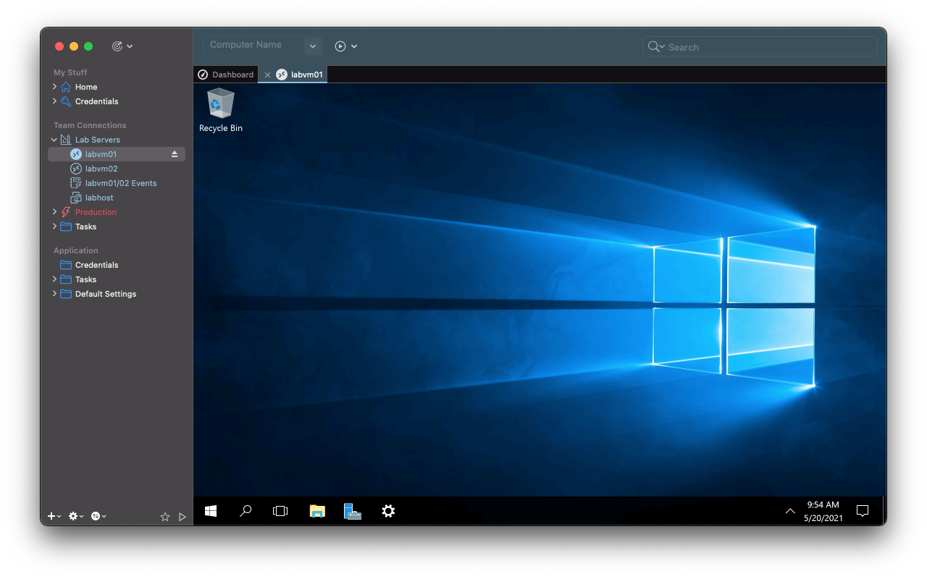Open Windows Settings gear in taskbar
The height and width of the screenshot is (579, 927).
(x=388, y=511)
